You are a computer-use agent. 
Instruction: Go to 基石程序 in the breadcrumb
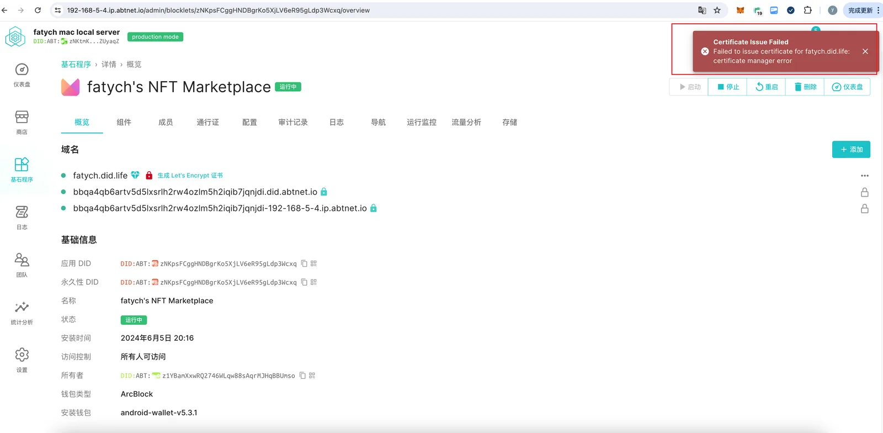point(76,65)
